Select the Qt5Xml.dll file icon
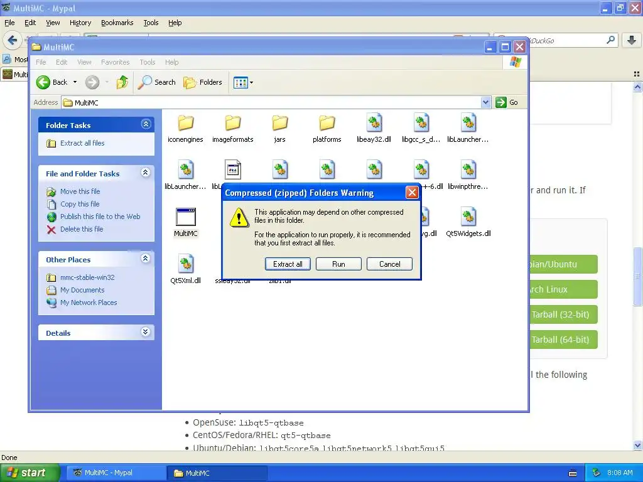643x482 pixels. (185, 264)
